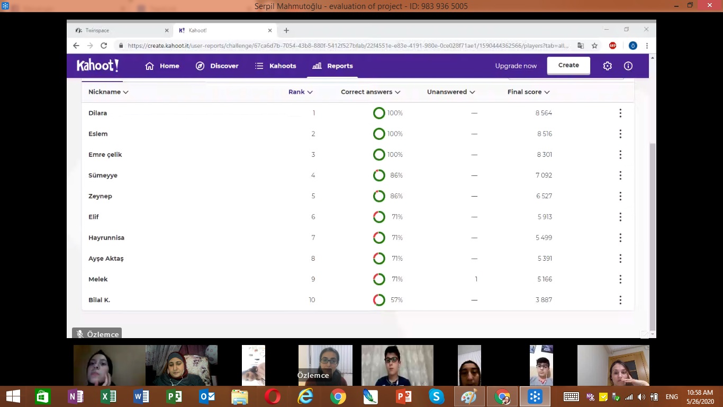Sort by Unanswered column
Screen dimensions: 723x407
[451, 92]
